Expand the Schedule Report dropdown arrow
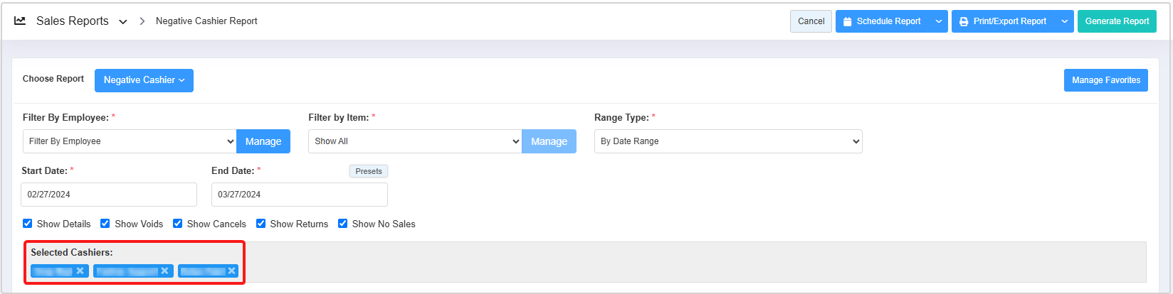1173x294 pixels. 939,21
